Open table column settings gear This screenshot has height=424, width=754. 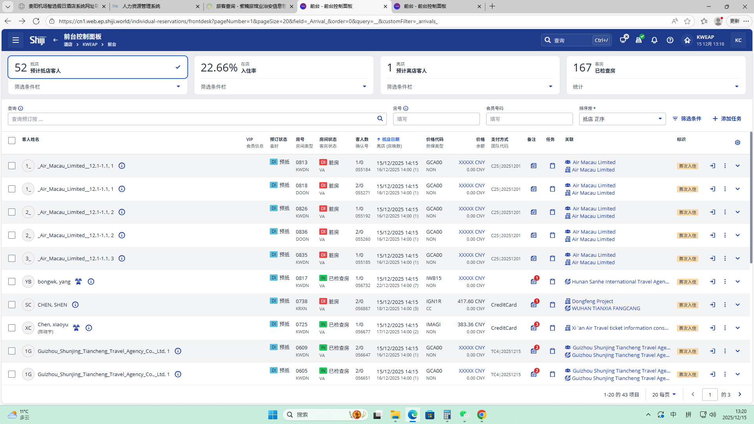(738, 143)
